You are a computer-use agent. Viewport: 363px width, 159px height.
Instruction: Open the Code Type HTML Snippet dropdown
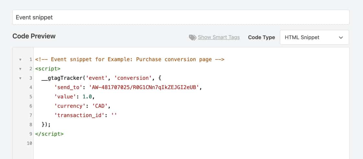(314, 37)
